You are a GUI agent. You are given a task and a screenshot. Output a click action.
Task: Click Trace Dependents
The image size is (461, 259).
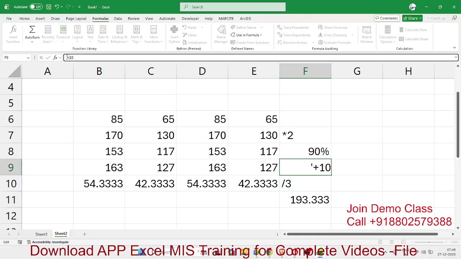pos(294,35)
